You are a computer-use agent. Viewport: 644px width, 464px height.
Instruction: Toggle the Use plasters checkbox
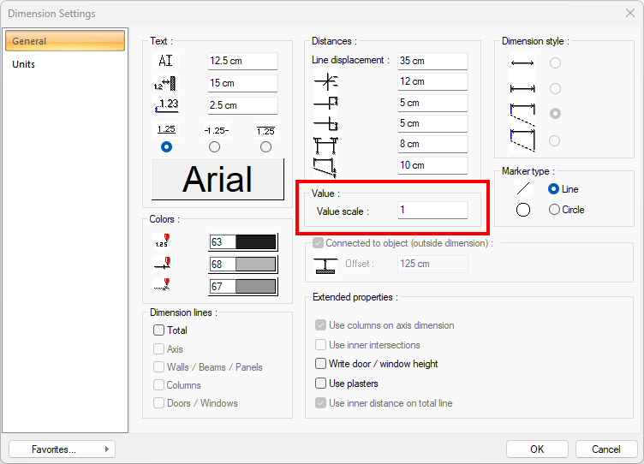[x=321, y=384]
